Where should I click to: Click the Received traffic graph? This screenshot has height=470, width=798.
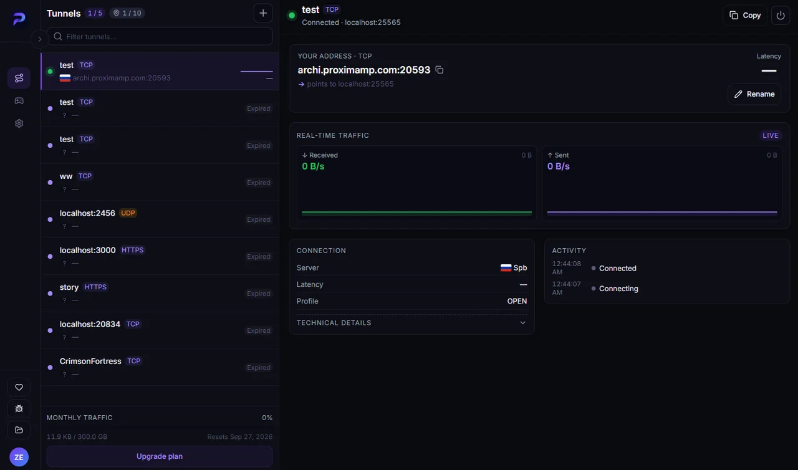[416, 183]
